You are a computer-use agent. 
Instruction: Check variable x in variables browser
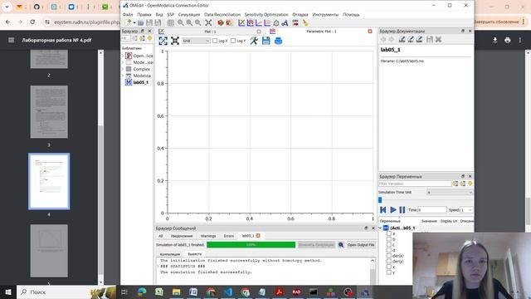click(389, 267)
